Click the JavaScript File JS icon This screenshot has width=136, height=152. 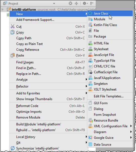[x=90, y=55]
